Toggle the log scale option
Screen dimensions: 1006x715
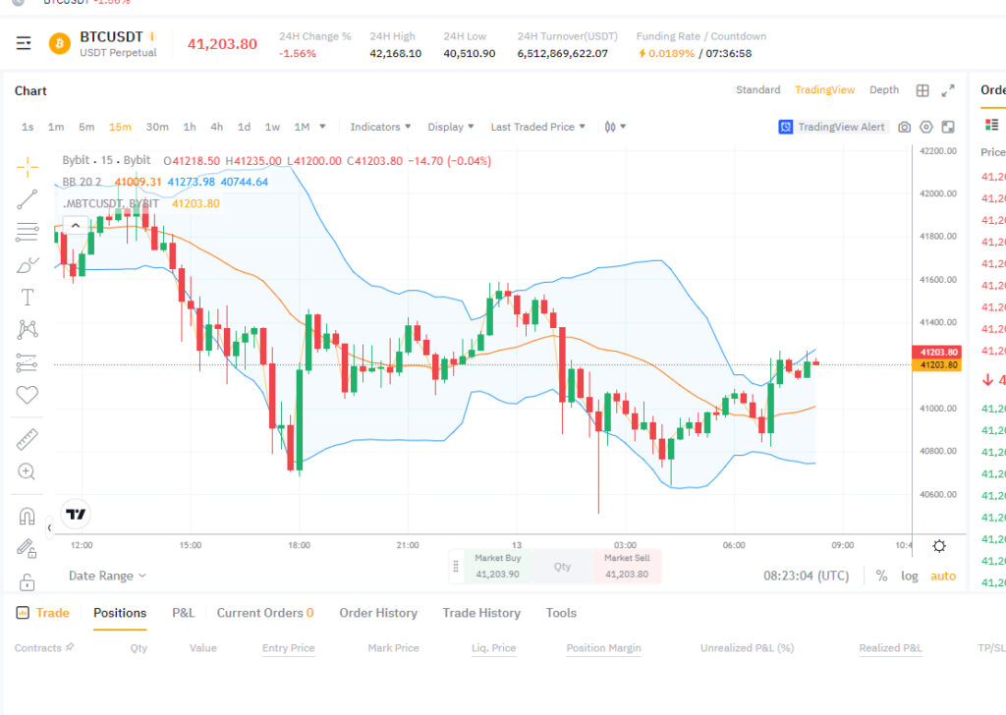909,576
